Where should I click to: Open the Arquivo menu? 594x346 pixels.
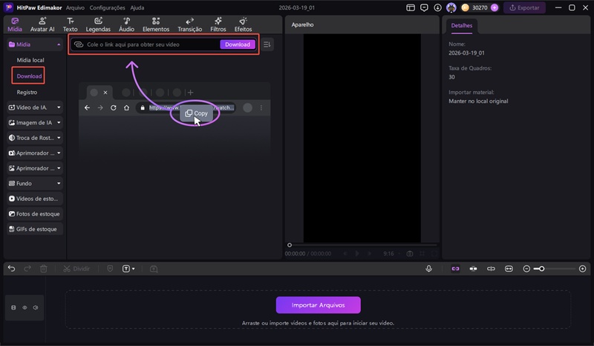coord(75,7)
